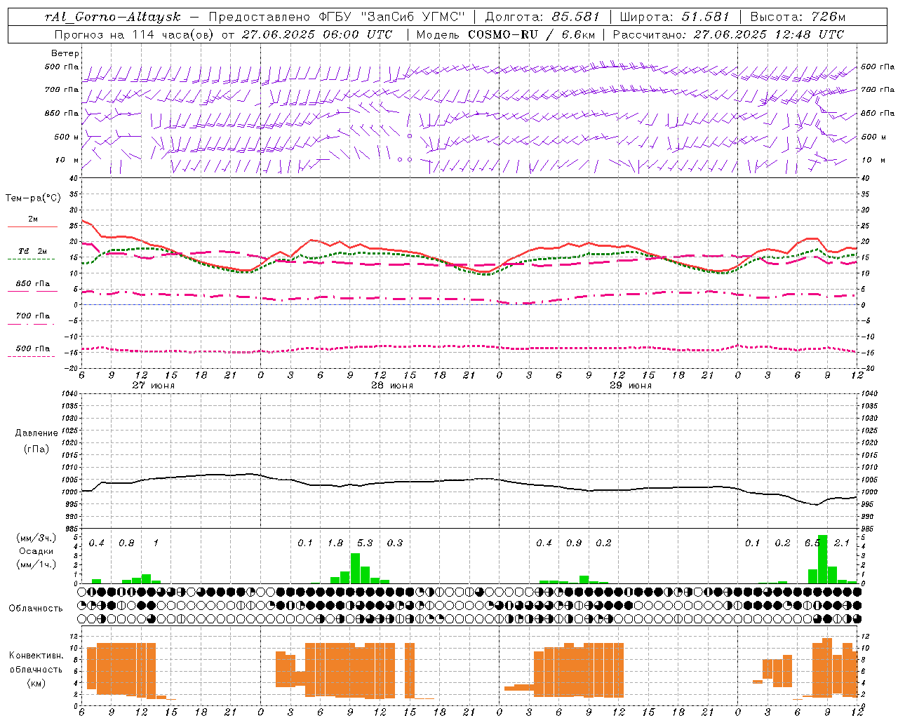Click the 5.3 precipitation total

(365, 543)
